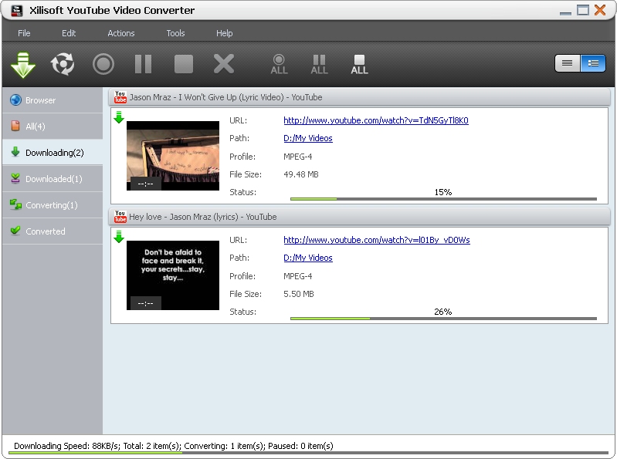Click the Browser globe icon

click(15, 100)
